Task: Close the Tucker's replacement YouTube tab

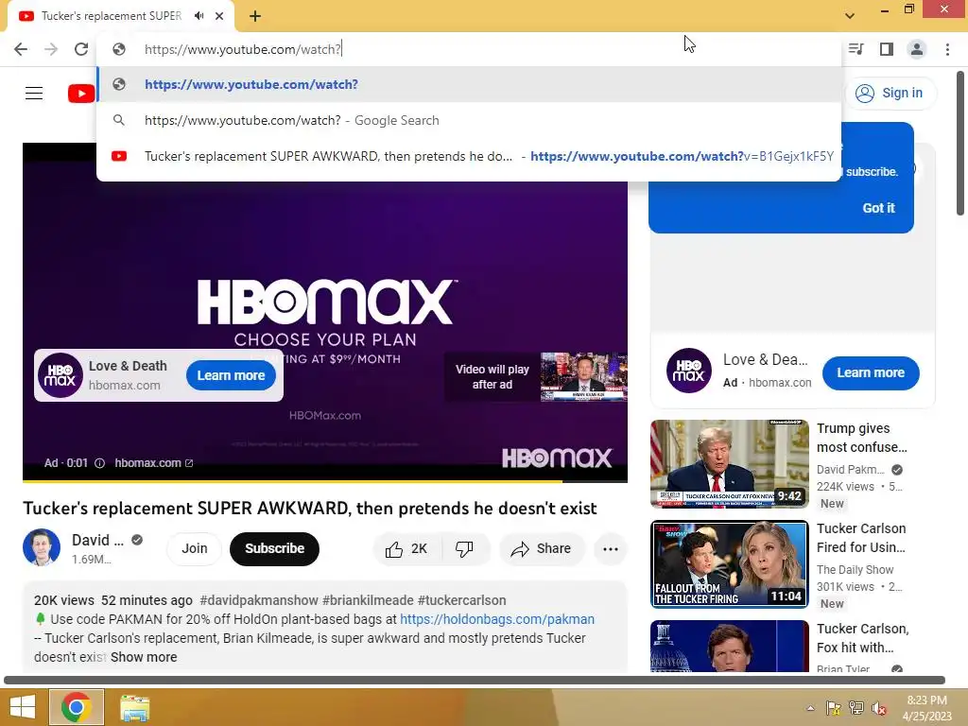Action: (x=219, y=16)
